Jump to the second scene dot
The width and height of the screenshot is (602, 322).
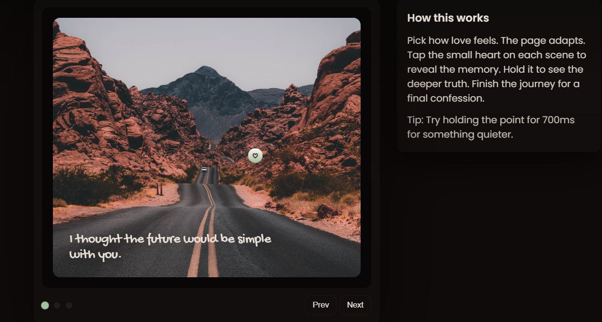57,305
